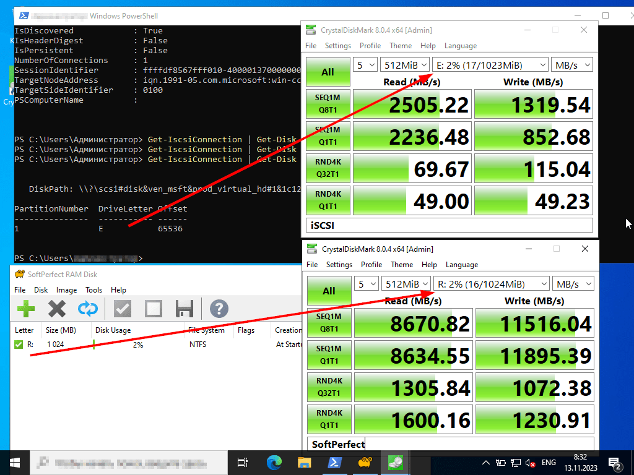
Task: Click the SoftPerfect RAM Disk title icon
Action: 19,274
